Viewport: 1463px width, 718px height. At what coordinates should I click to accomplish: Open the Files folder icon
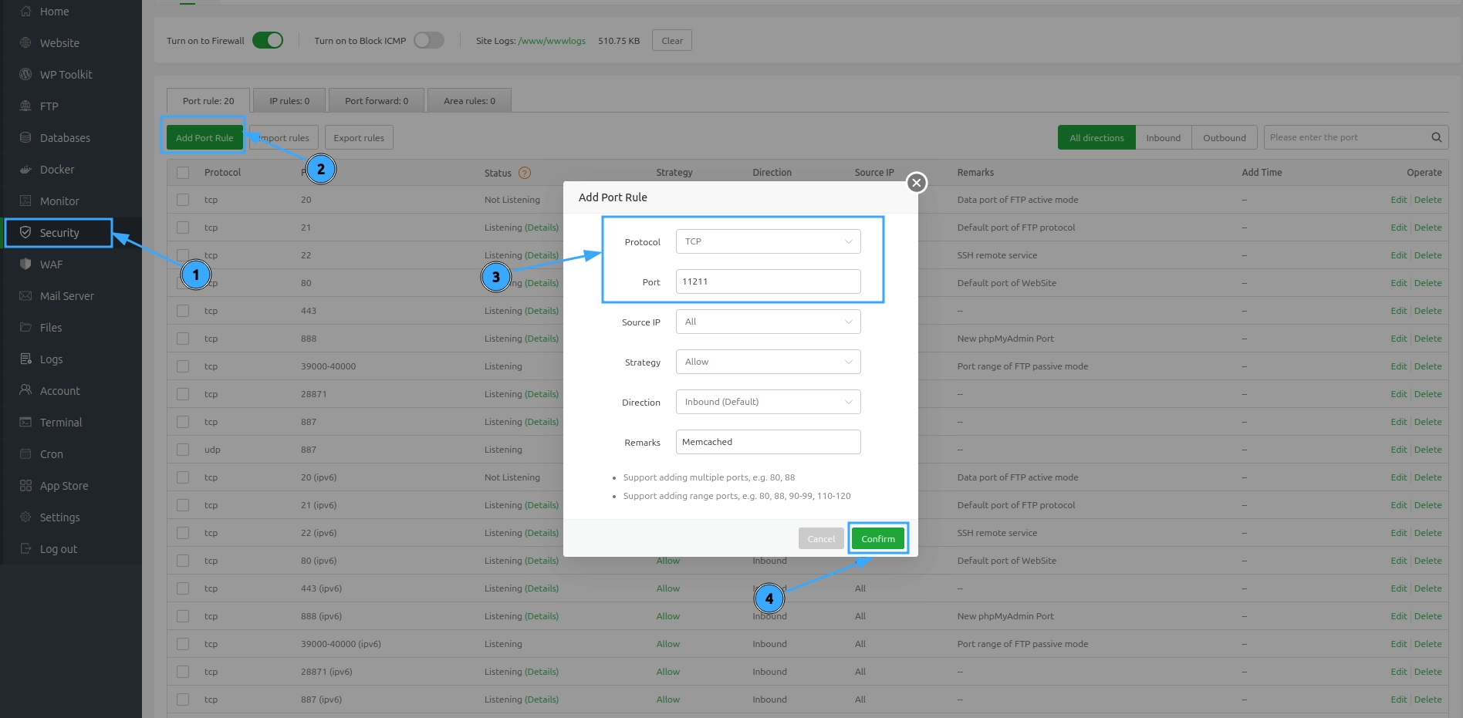[x=25, y=328]
